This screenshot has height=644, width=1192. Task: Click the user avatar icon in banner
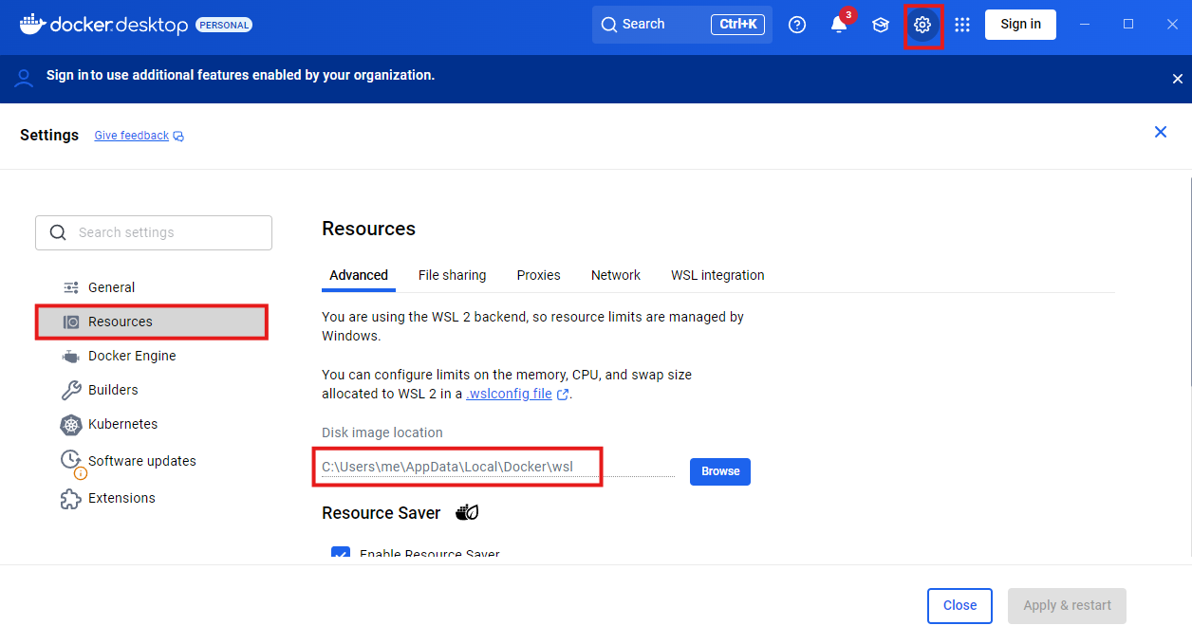(24, 78)
